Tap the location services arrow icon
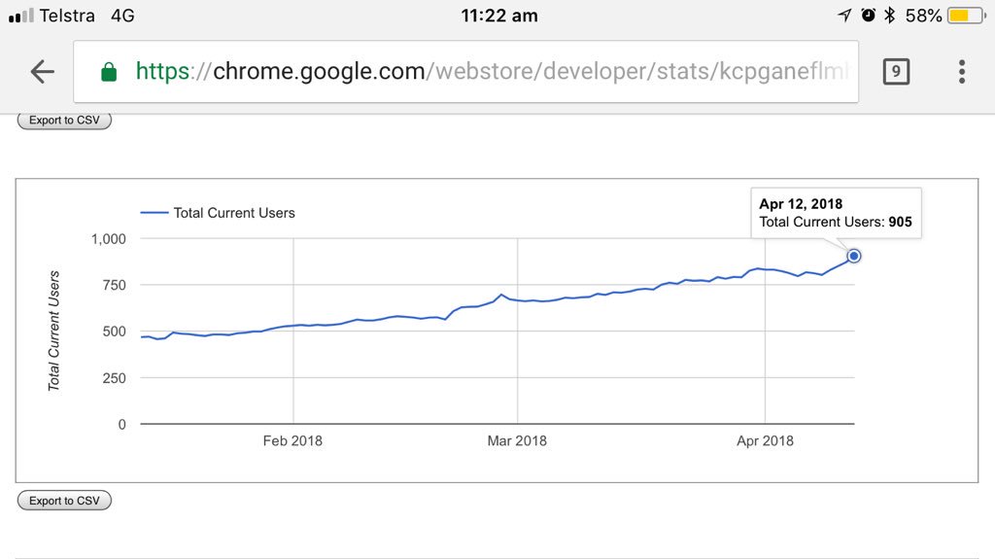 pos(844,16)
